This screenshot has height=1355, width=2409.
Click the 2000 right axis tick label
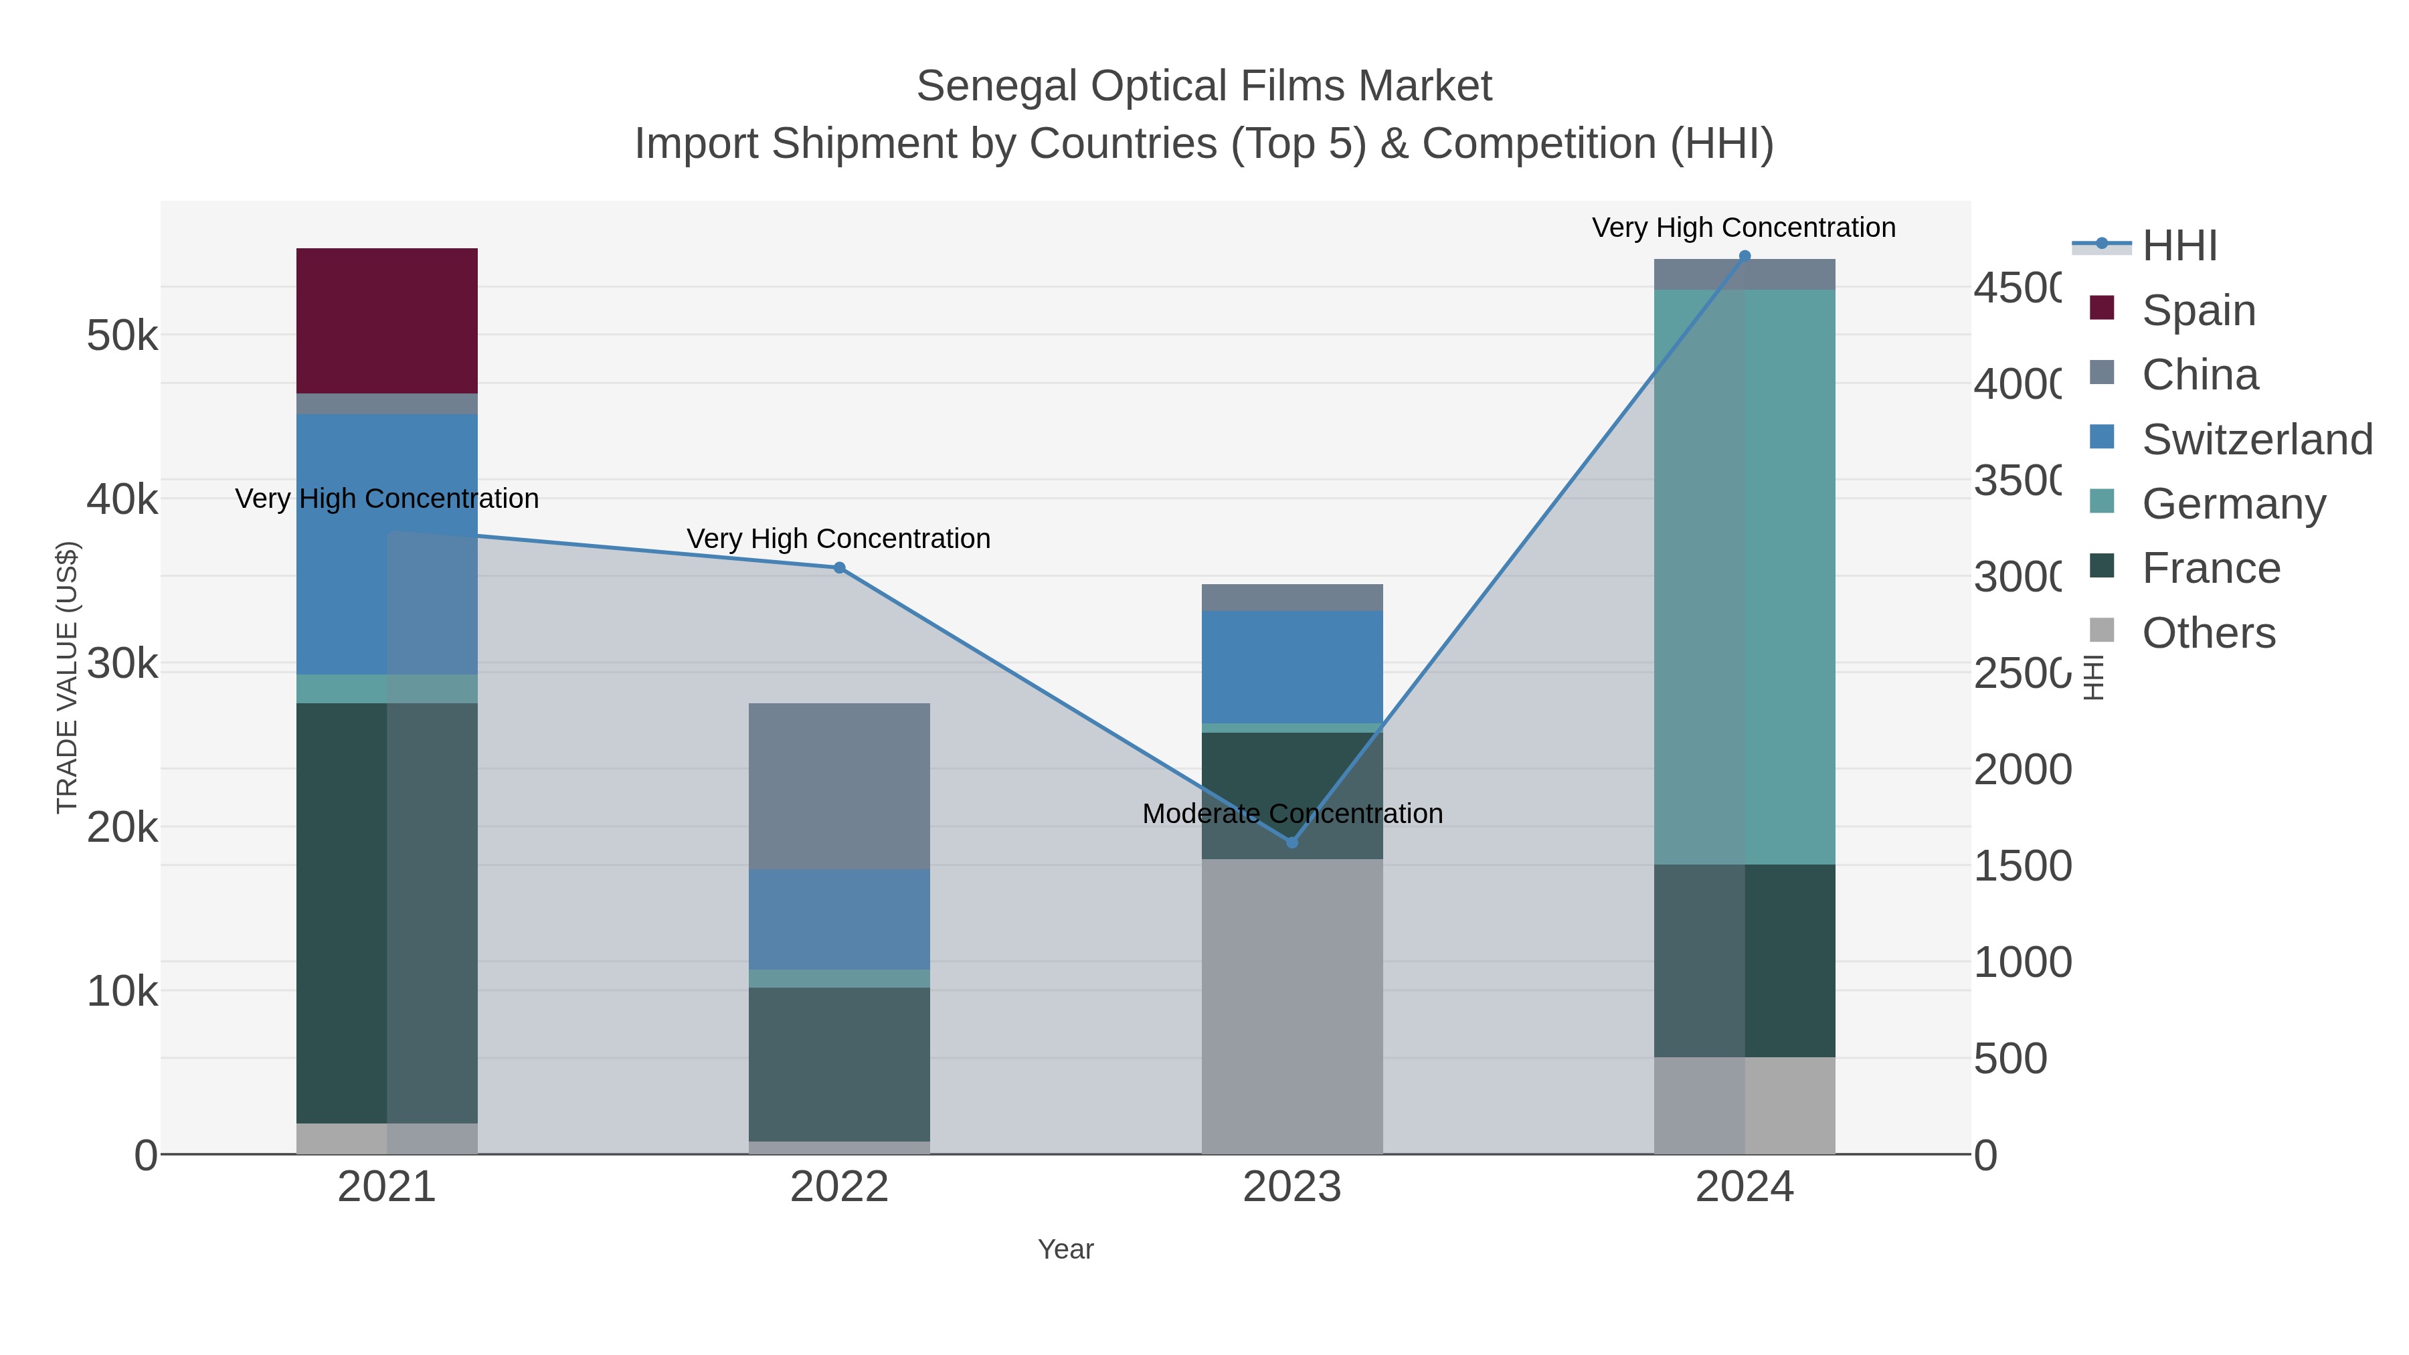pyautogui.click(x=2023, y=769)
